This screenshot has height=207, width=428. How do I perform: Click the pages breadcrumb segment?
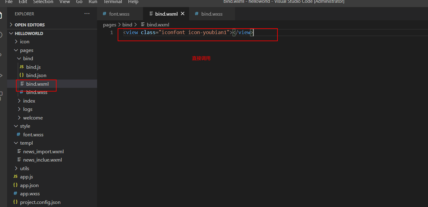pyautogui.click(x=110, y=25)
